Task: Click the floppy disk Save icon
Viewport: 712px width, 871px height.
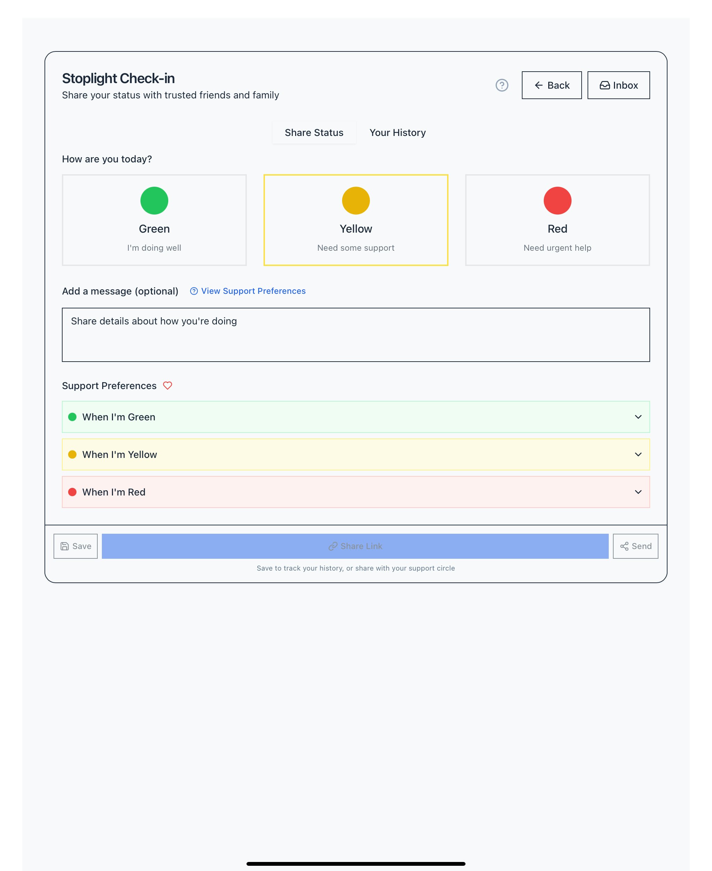Action: (x=65, y=546)
